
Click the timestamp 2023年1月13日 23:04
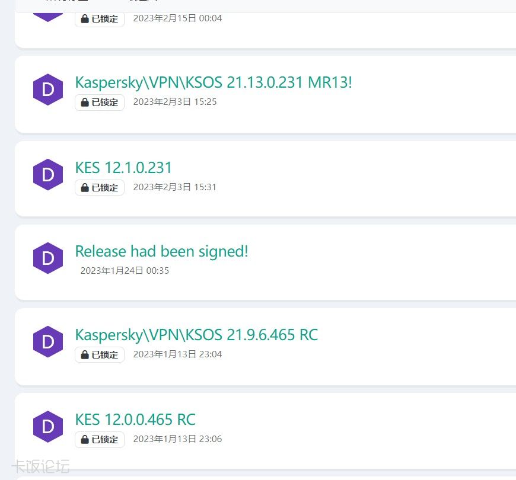(x=177, y=354)
